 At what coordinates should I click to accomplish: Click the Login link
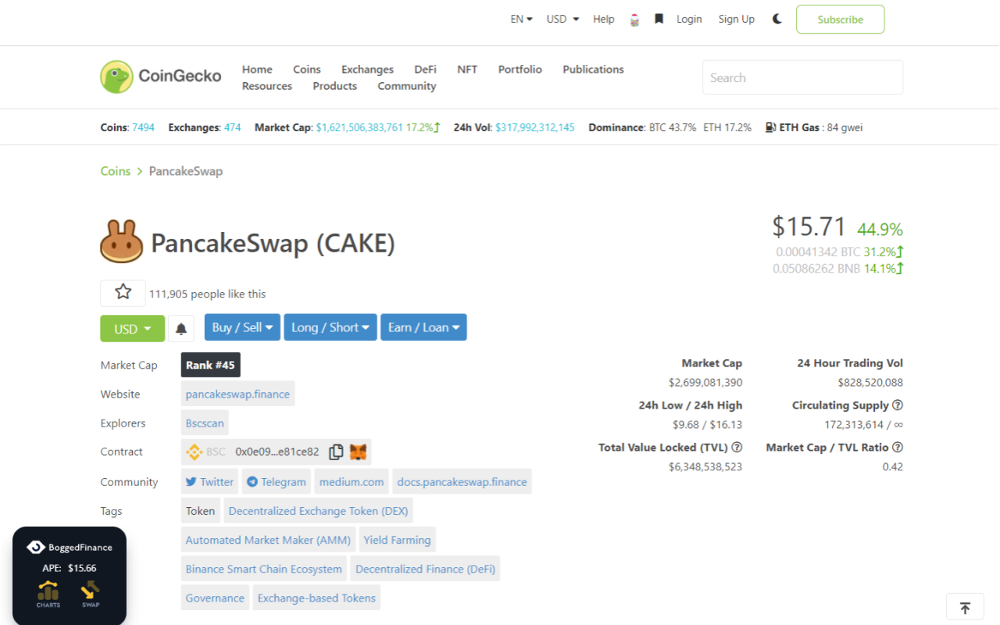(x=689, y=19)
